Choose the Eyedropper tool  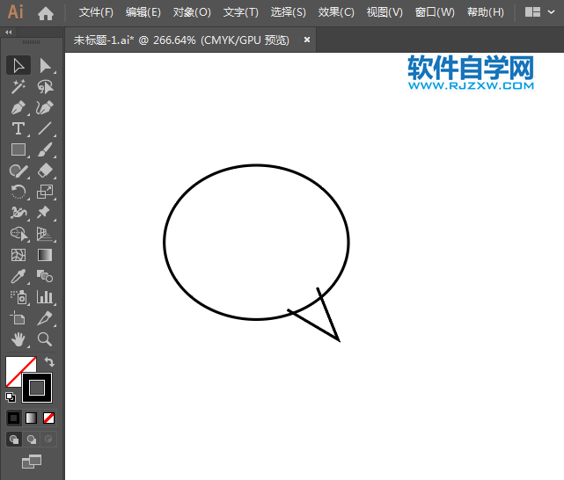[18, 277]
